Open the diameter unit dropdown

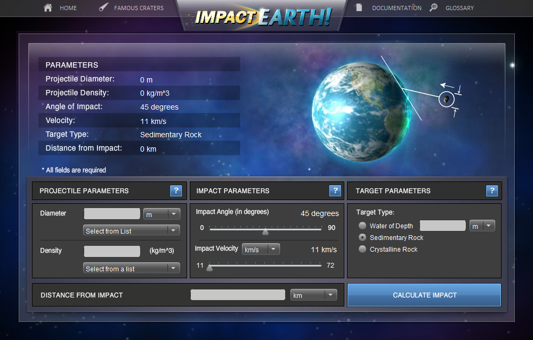[162, 214]
